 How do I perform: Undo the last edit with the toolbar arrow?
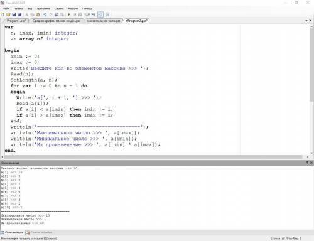[45, 14]
